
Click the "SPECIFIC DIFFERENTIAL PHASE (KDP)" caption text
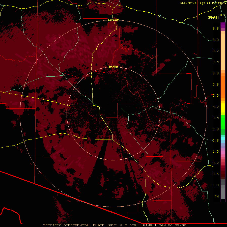click(81, 225)
